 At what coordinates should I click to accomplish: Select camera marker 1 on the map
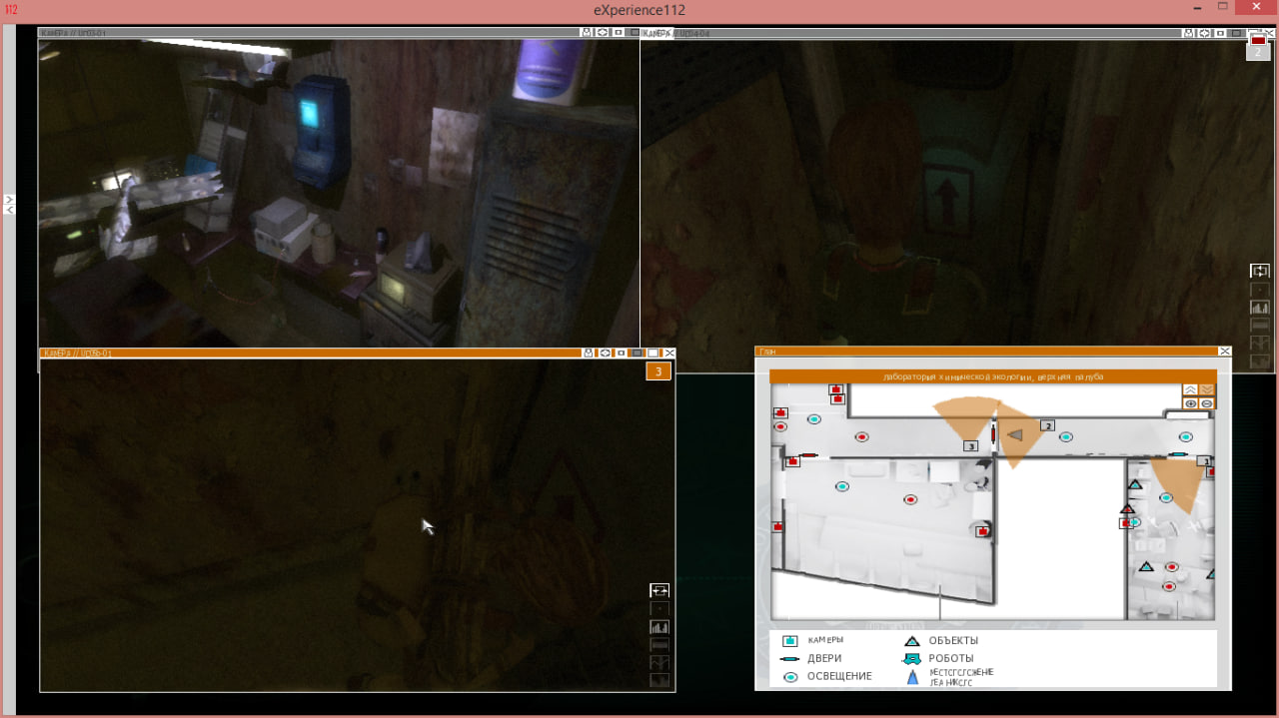coord(1205,461)
